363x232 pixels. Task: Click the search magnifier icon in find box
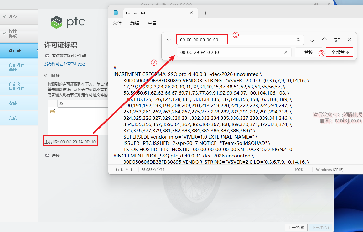tap(298, 40)
